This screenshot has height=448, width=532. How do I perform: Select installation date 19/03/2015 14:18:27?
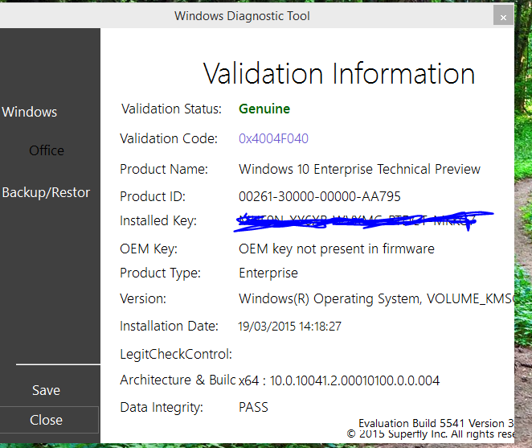(x=290, y=327)
